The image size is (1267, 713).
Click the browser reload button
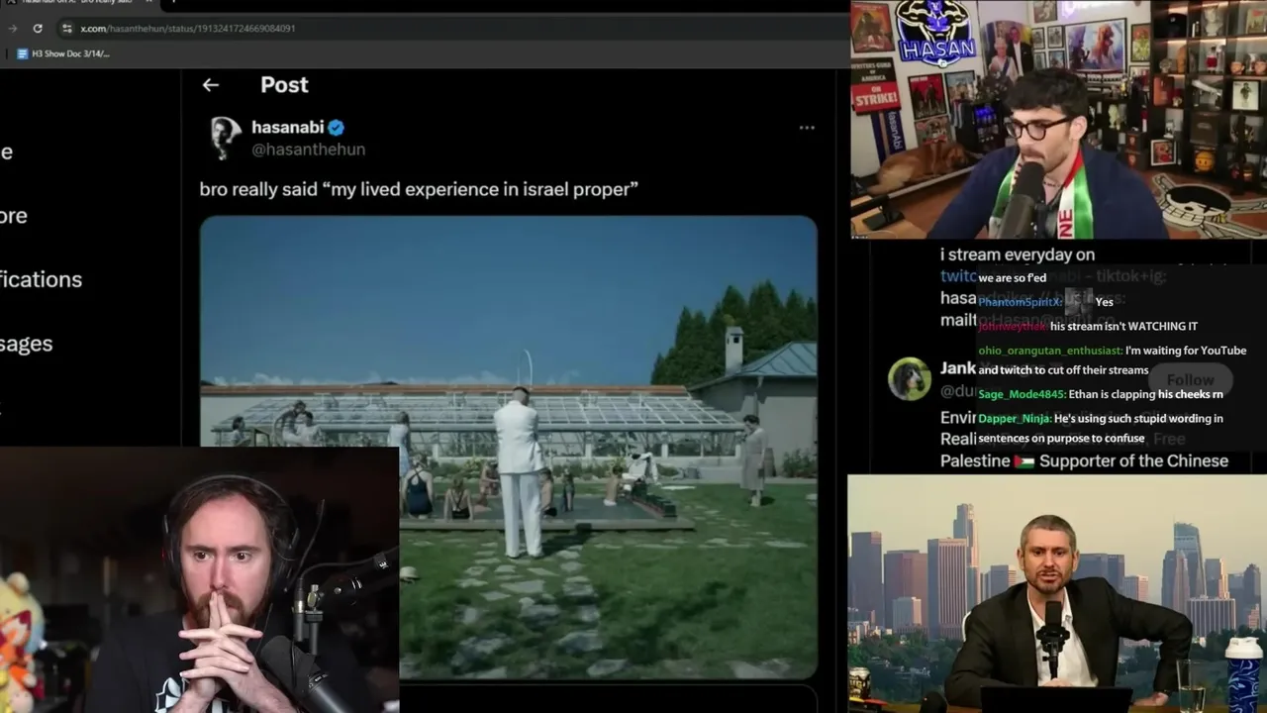[x=38, y=29]
